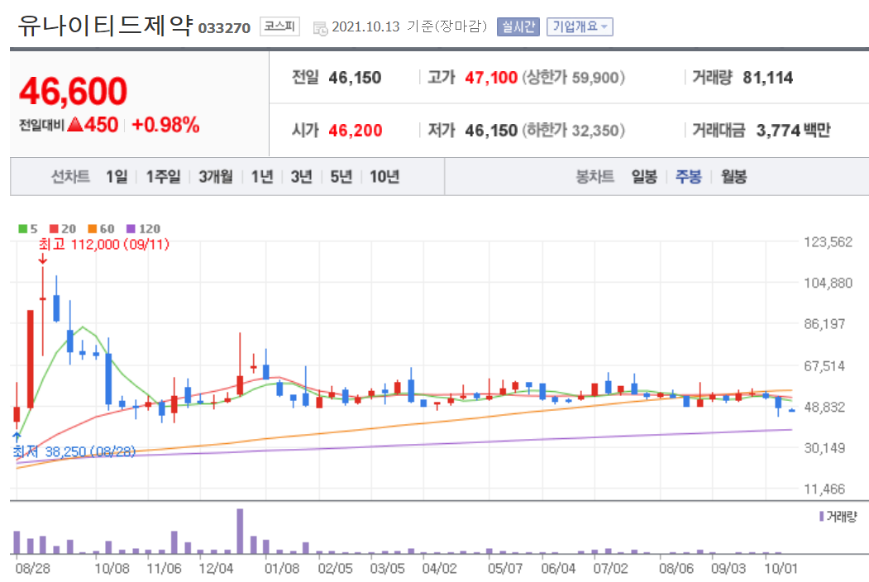Click the 최저 38,250 (08/28) label
The height and width of the screenshot is (582, 869).
74,451
